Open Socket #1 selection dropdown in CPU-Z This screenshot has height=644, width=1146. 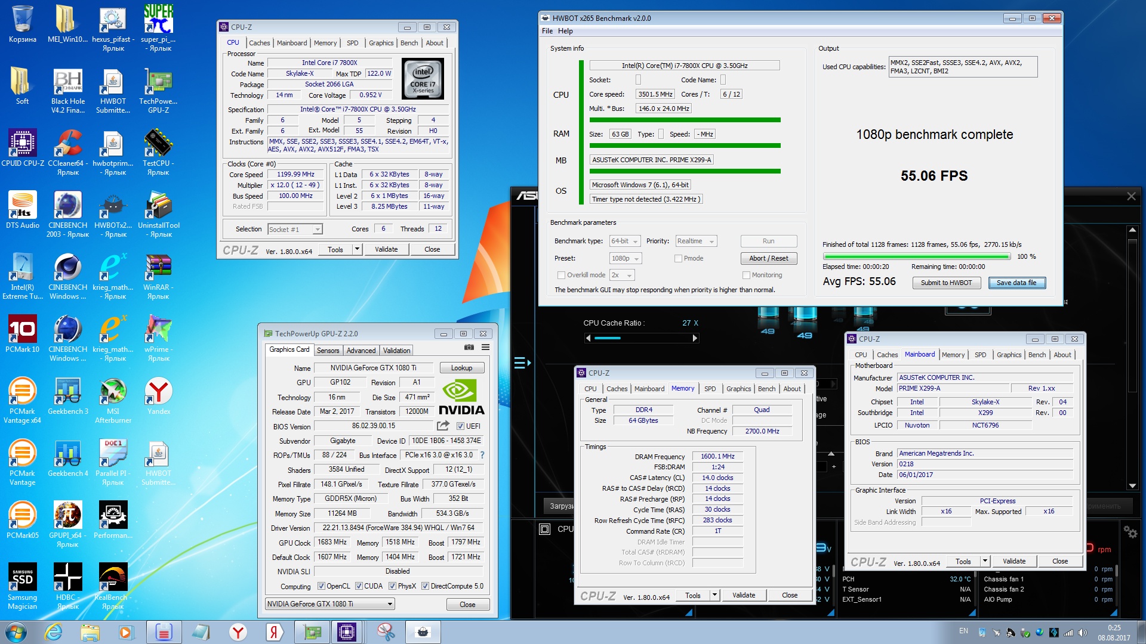coord(295,229)
